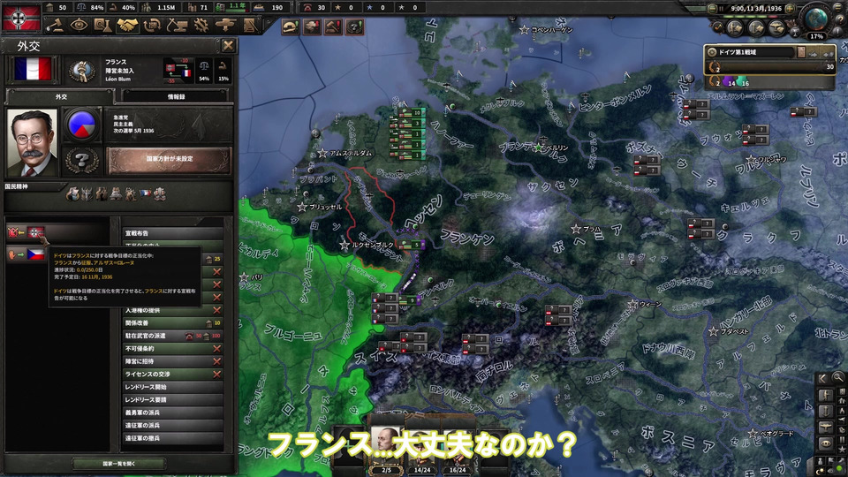The height and width of the screenshot is (477, 848).
Task: Open the intelligence eye icon
Action: (79, 25)
